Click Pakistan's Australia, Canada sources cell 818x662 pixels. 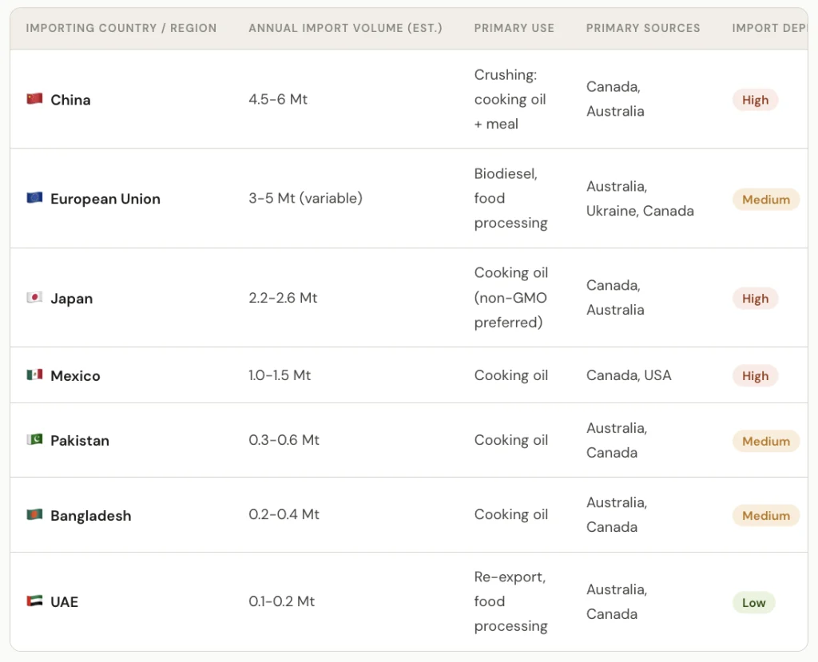click(x=617, y=440)
